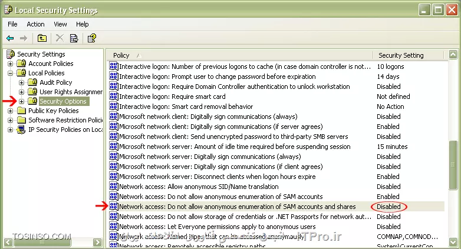Screen dimensions: 461x249
Task: Click the IP Security Policies icon
Action: pos(21,130)
